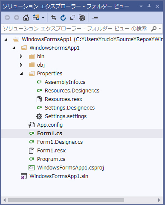Image resolution: width=165 pixels, height=205 pixels.
Task: Click the Forward navigation arrow in toolbar
Action: tap(17, 18)
